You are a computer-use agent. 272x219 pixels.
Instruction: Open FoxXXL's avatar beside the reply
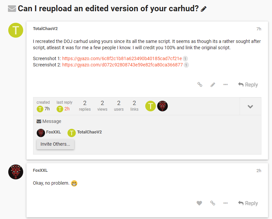pos(16,172)
